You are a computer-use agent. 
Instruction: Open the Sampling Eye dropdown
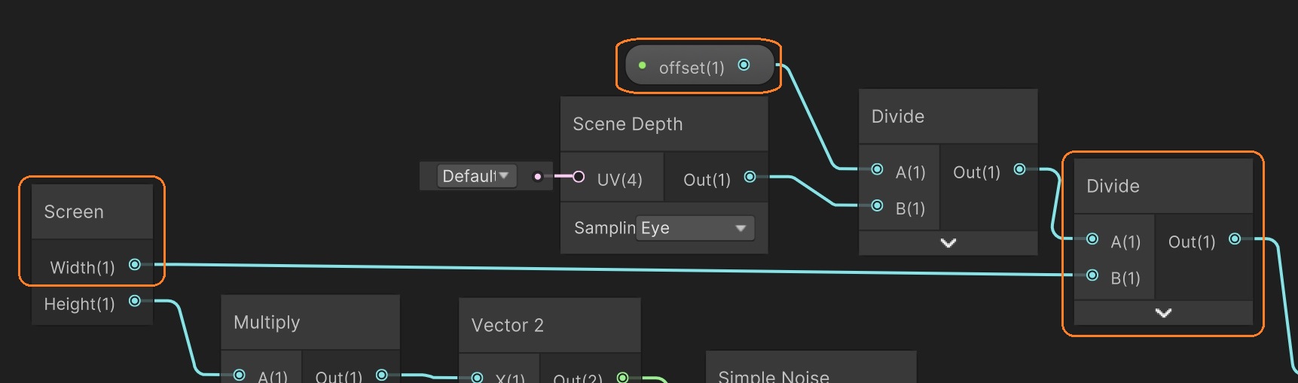point(695,228)
